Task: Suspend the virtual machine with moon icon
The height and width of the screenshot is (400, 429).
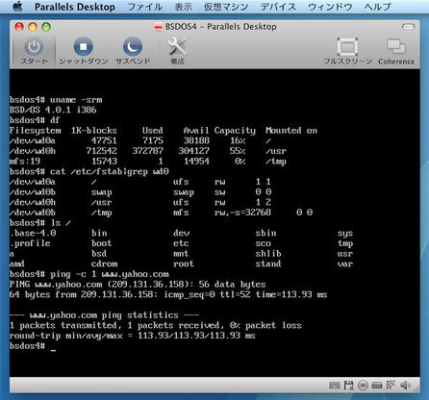Action: click(x=133, y=47)
